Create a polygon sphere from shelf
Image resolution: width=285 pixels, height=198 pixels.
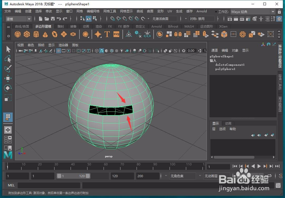pos(18,34)
